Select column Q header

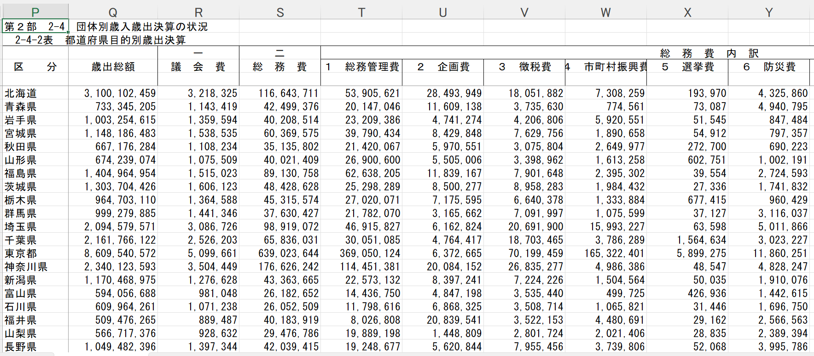tap(113, 12)
